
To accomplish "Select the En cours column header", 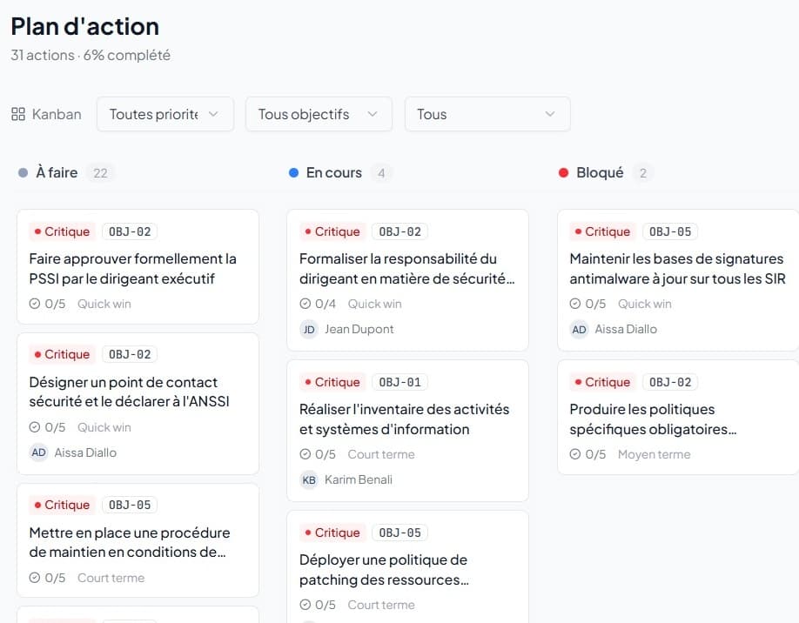I will point(333,172).
